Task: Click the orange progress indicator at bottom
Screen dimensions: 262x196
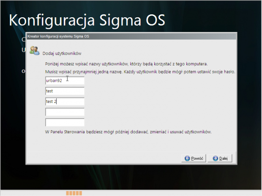Action: coord(74,193)
